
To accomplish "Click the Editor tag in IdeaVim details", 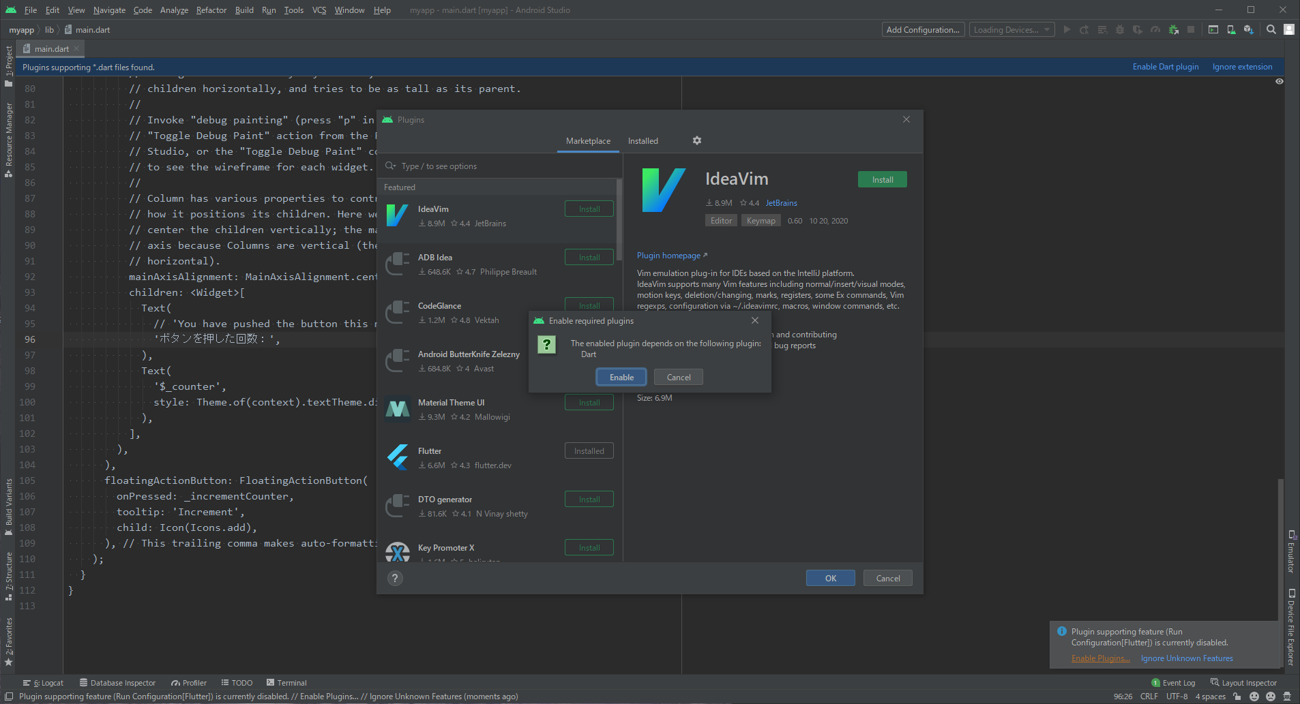I will pyautogui.click(x=721, y=221).
